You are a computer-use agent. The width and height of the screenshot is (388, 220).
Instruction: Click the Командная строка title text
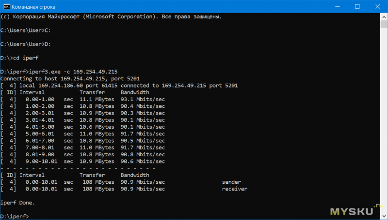pyautogui.click(x=34, y=6)
